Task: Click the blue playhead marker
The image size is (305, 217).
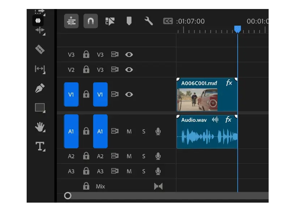Action: (238, 29)
